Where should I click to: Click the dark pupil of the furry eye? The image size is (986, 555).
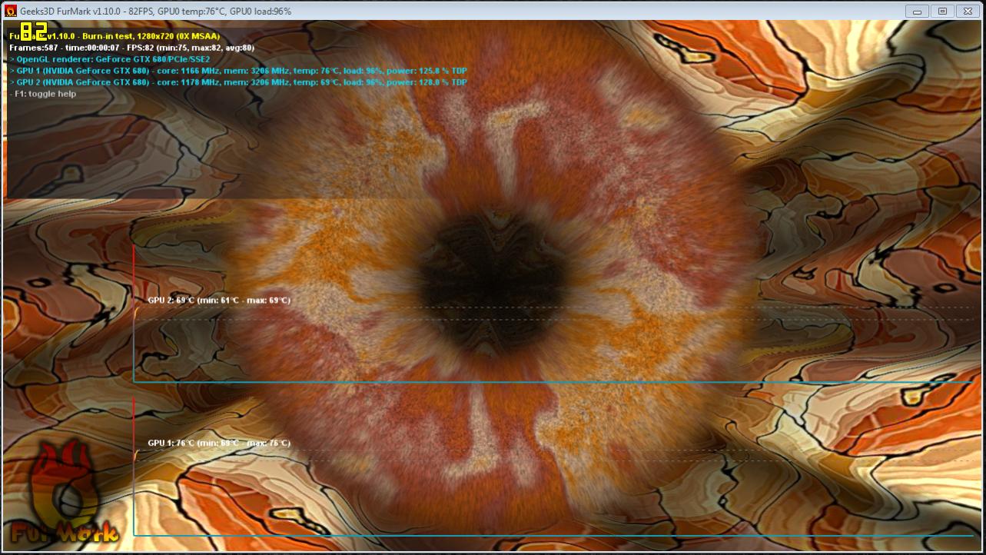[483, 275]
